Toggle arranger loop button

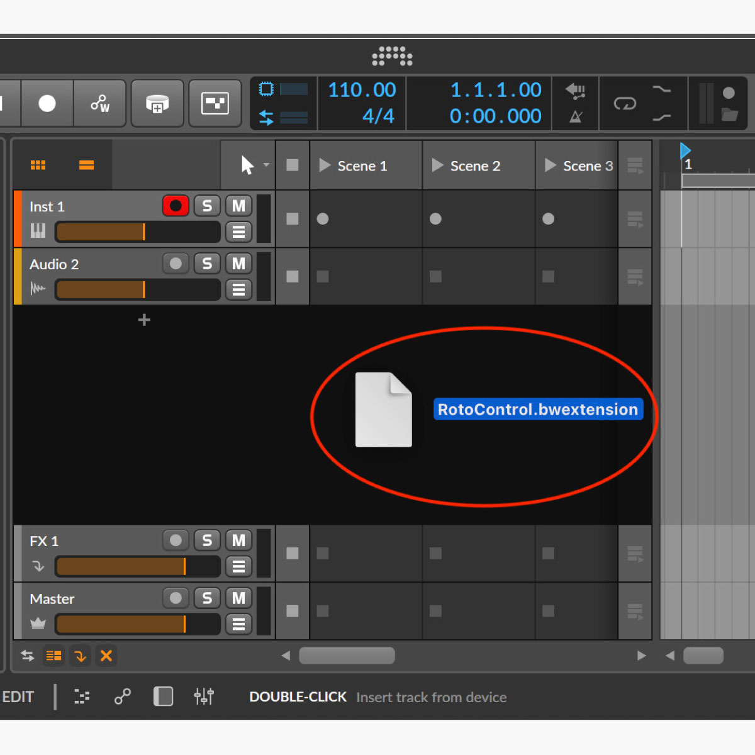tap(625, 103)
